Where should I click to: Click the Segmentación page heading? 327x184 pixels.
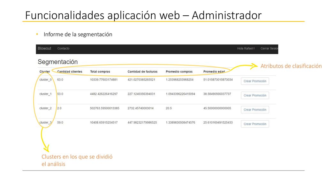tap(57, 62)
